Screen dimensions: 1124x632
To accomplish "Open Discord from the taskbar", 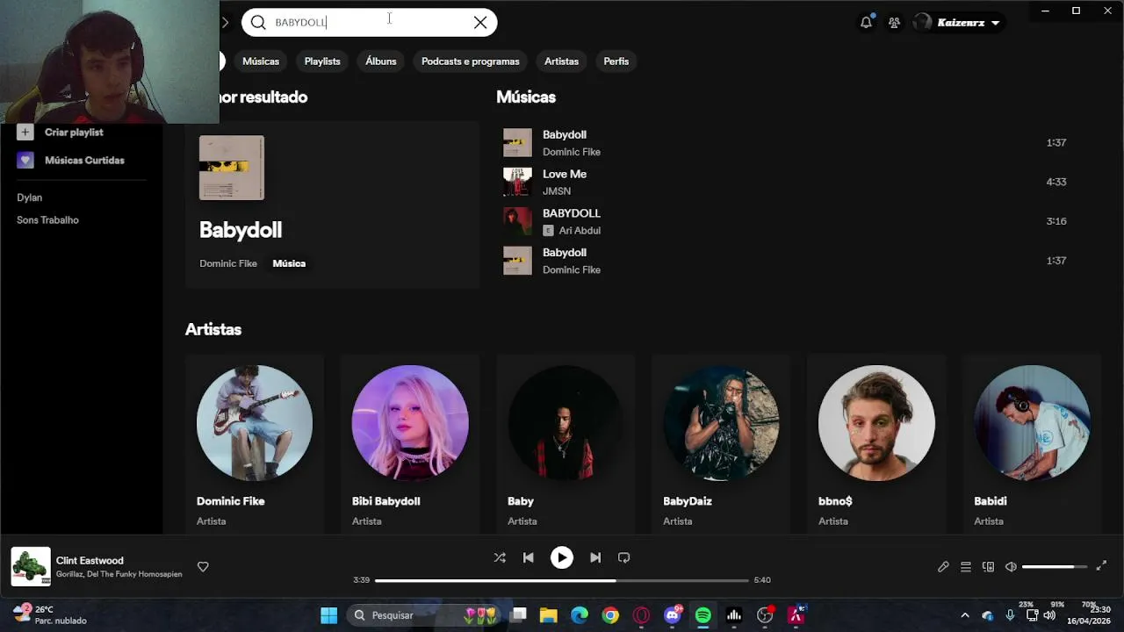I will click(x=673, y=615).
